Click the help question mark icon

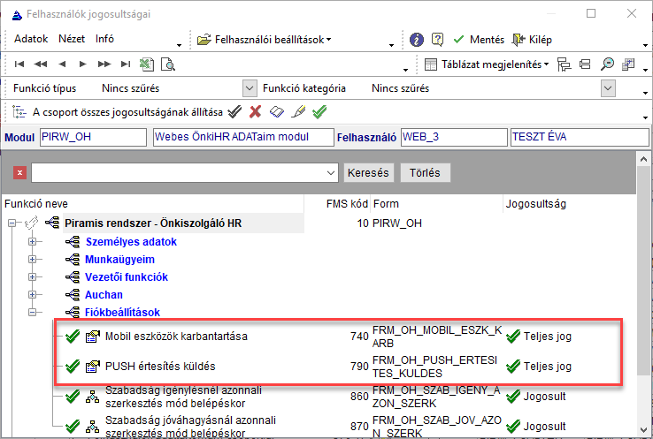pyautogui.click(x=437, y=40)
